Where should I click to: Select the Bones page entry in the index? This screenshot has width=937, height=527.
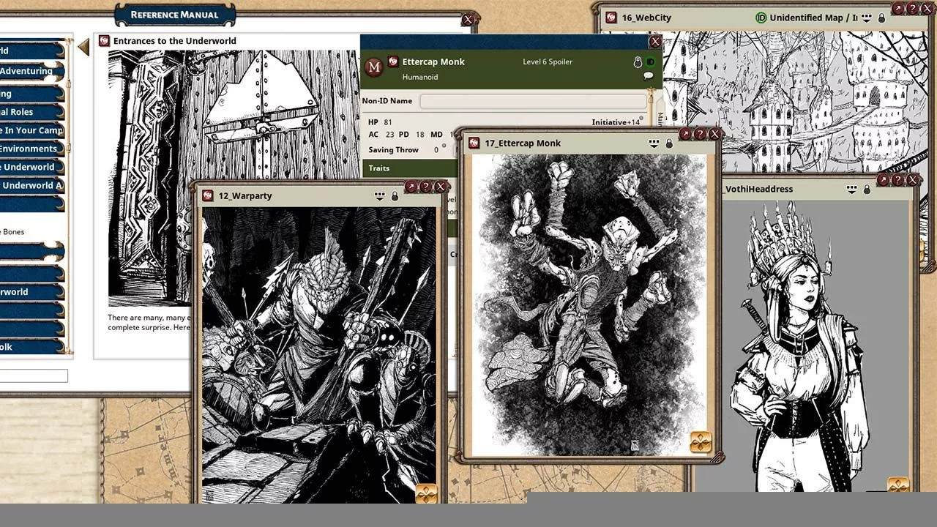12,232
